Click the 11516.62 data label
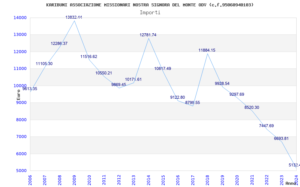300x187 pixels. 89,57
